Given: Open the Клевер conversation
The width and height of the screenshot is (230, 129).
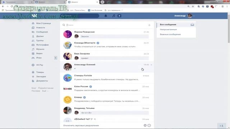Looking at the screenshot, I should tap(107, 100).
